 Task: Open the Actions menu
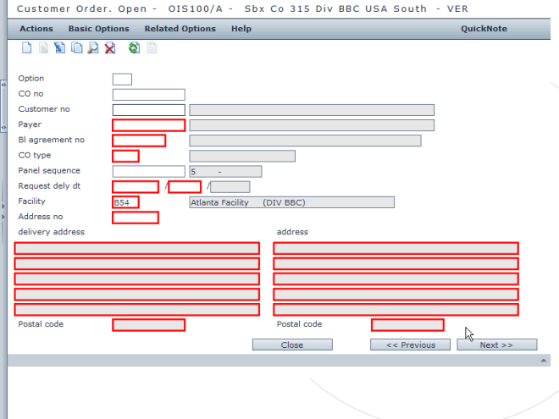point(36,29)
